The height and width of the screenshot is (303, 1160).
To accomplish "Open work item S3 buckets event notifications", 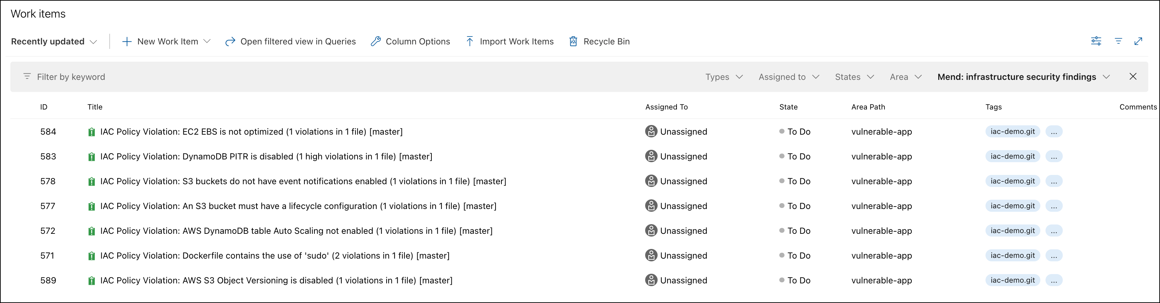I will (x=303, y=181).
